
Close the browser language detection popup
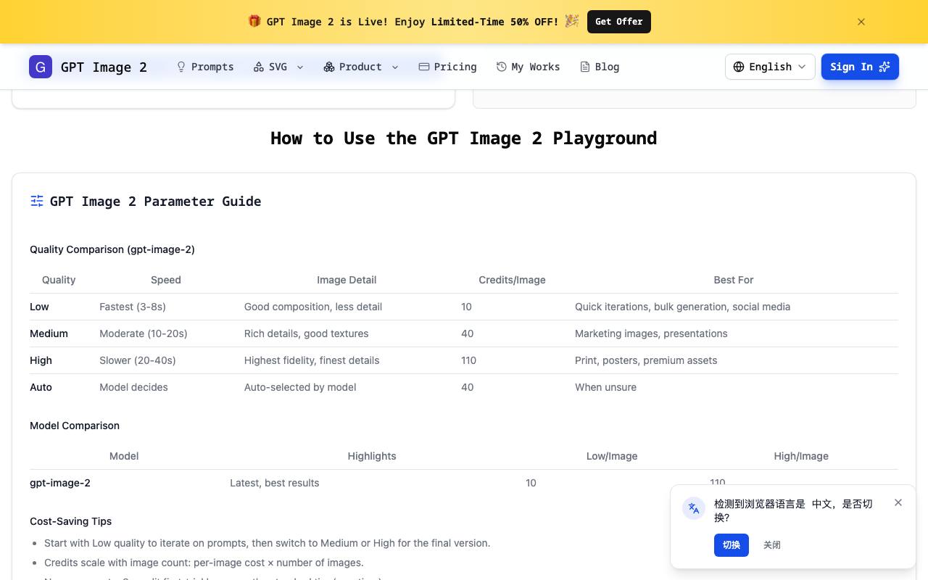tap(898, 502)
